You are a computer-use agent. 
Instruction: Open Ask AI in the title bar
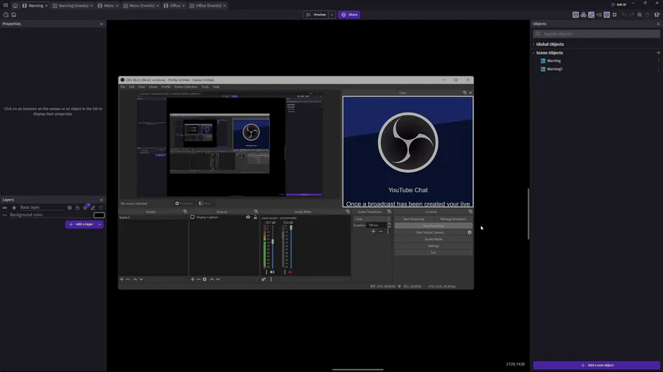(x=619, y=4)
